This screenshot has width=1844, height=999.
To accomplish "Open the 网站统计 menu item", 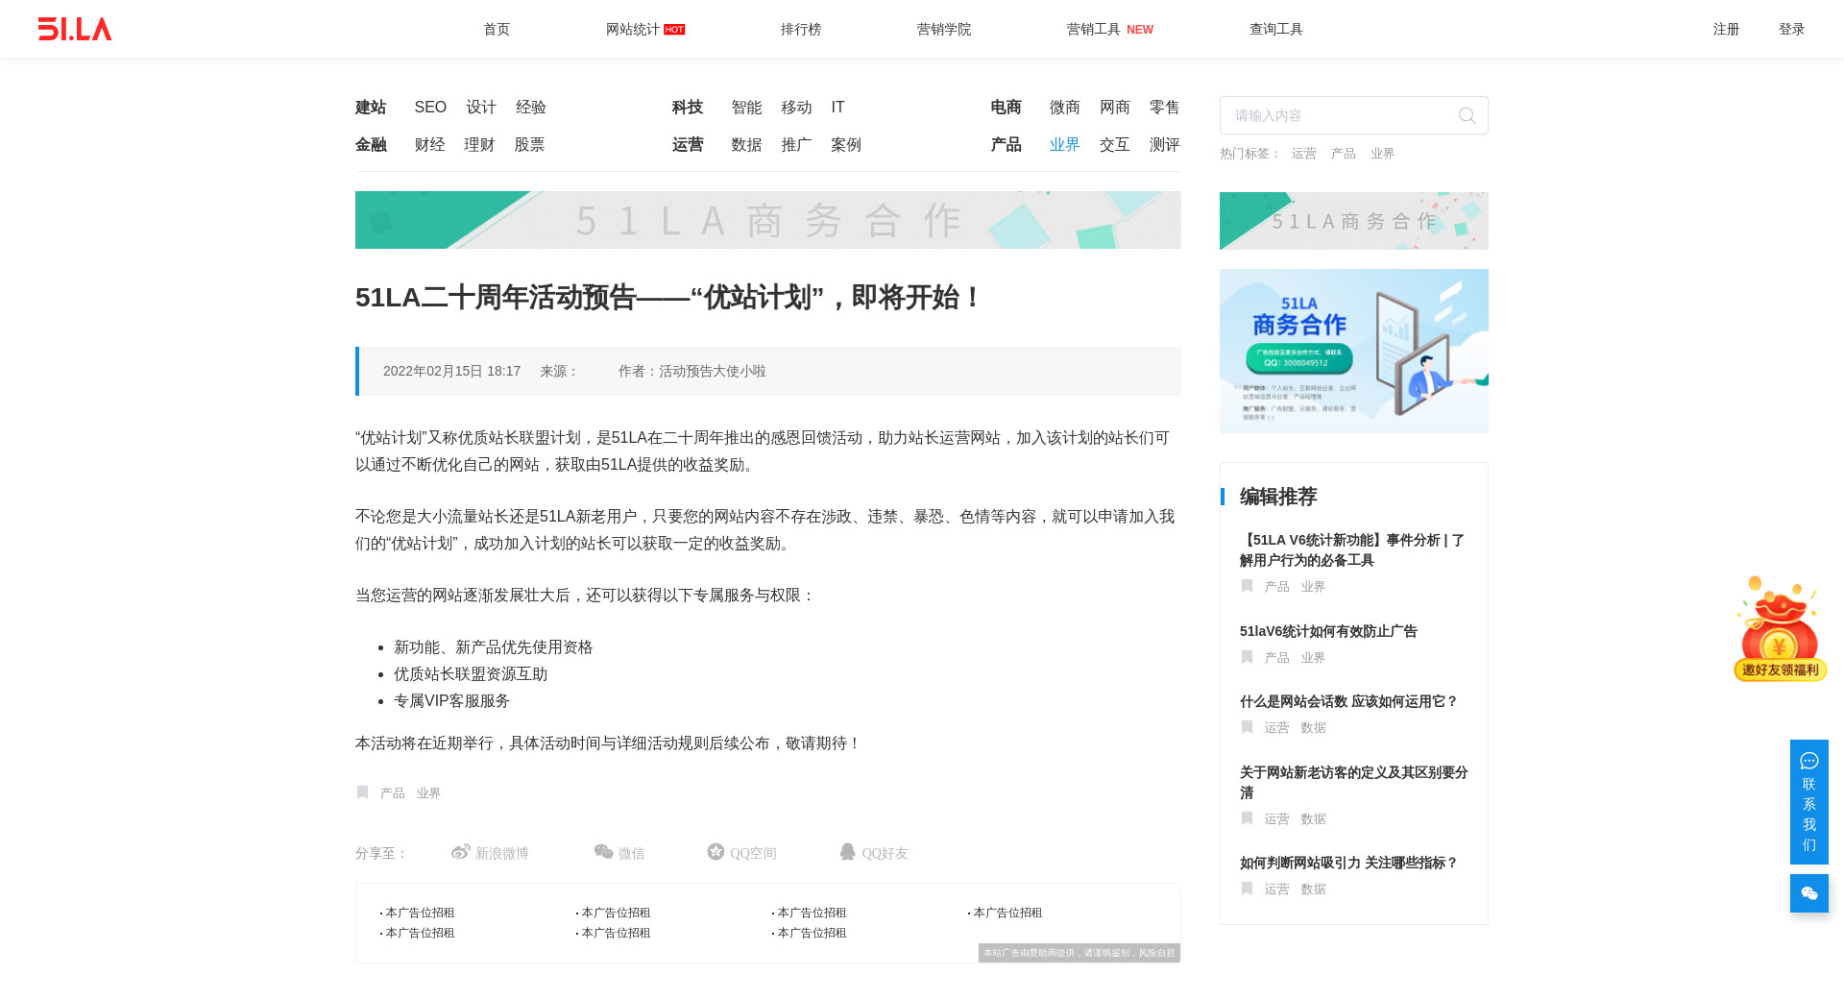I will click(x=633, y=29).
